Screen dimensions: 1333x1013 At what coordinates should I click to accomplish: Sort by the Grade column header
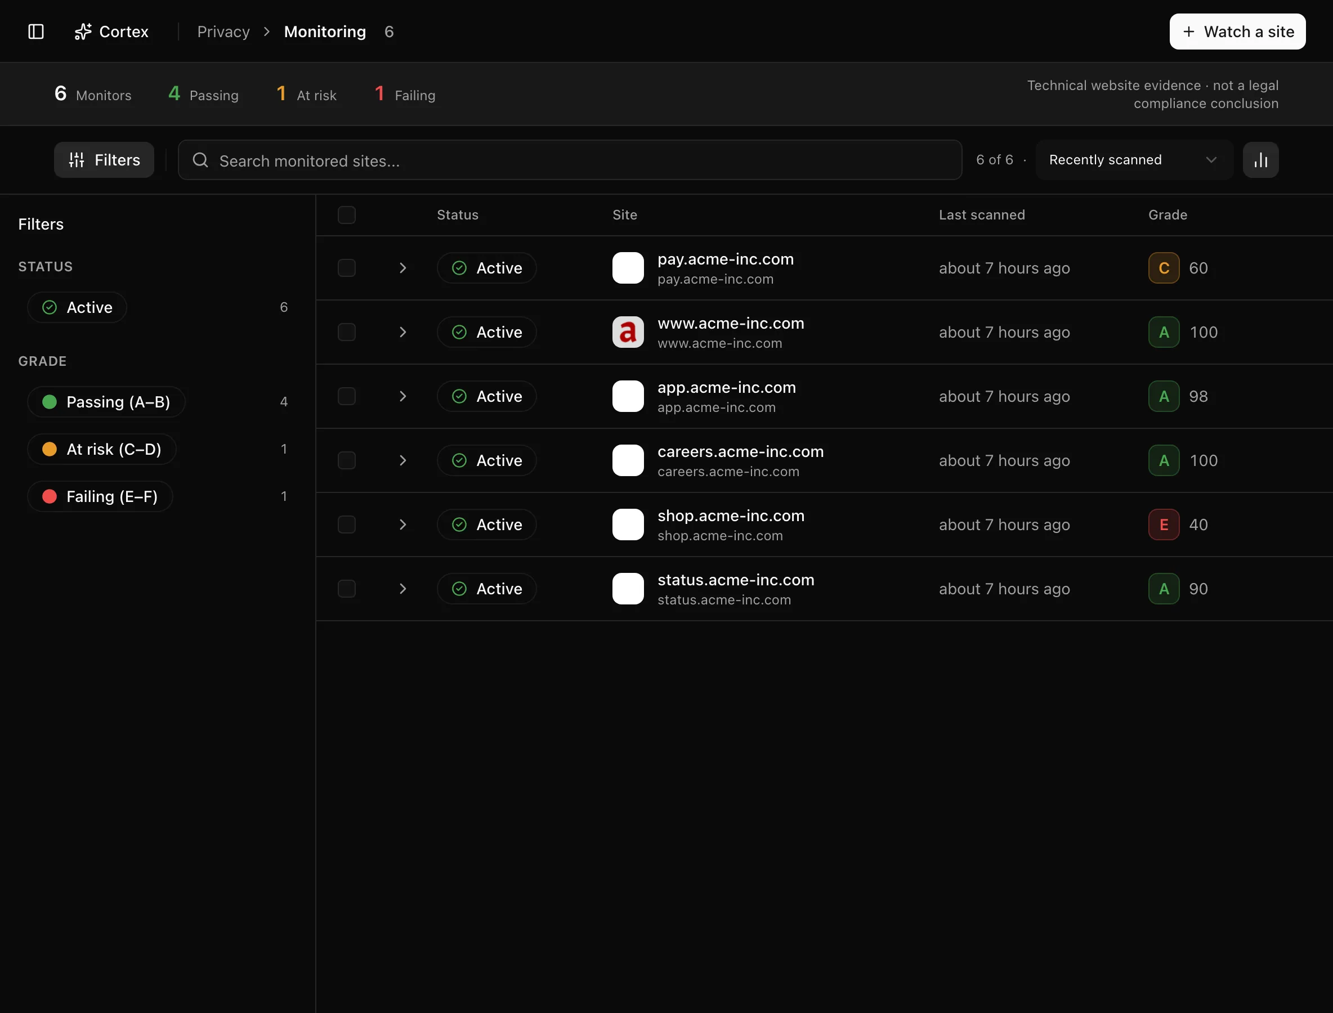point(1168,214)
